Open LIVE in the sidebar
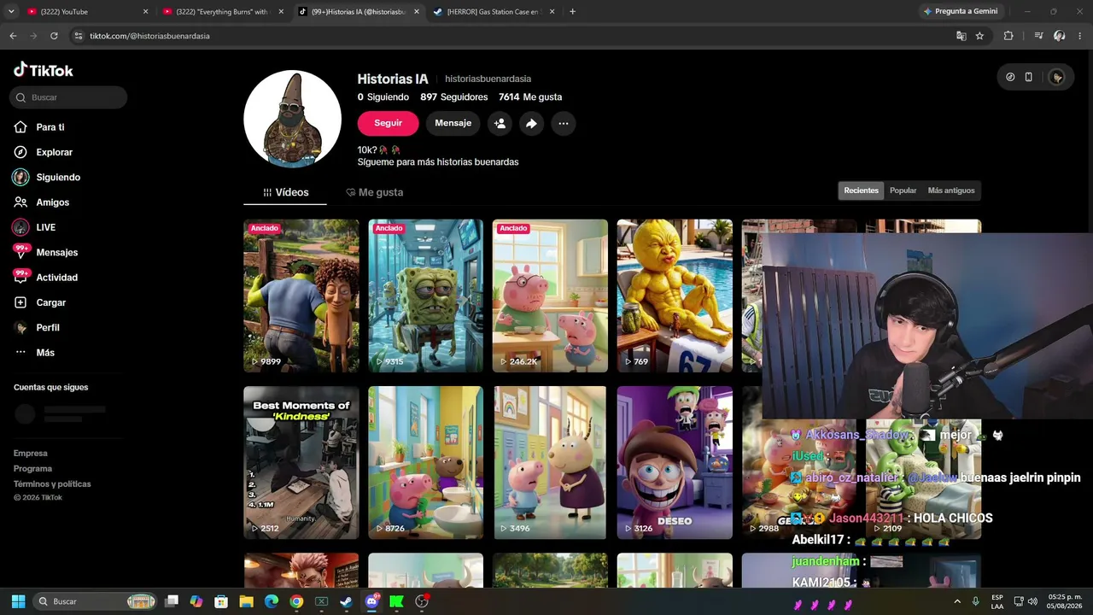This screenshot has width=1093, height=615. pyautogui.click(x=45, y=227)
